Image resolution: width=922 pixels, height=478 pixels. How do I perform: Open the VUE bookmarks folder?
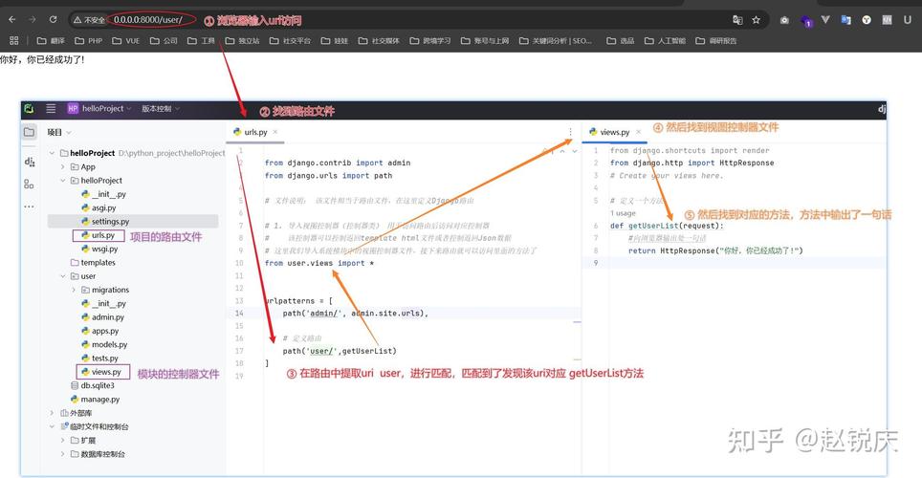pos(126,40)
